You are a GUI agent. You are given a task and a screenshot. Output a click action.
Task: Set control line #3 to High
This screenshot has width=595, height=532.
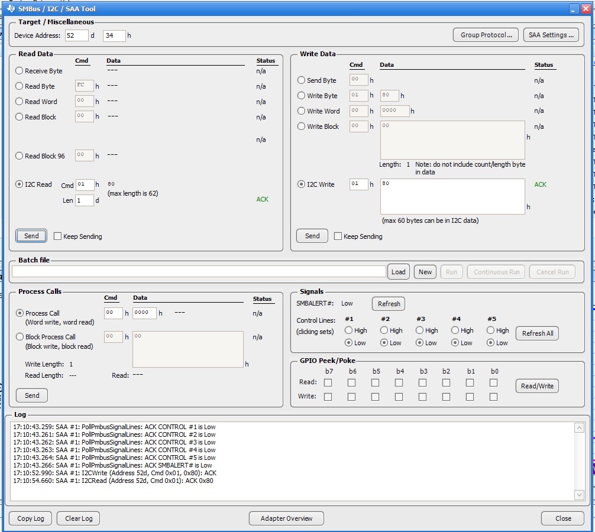click(x=419, y=330)
